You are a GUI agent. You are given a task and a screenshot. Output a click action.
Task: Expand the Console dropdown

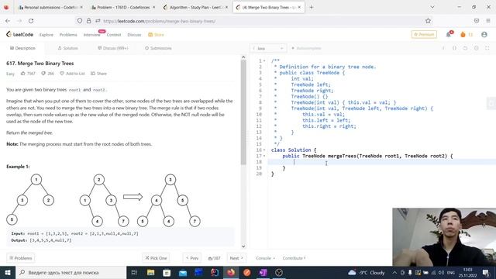click(x=265, y=258)
